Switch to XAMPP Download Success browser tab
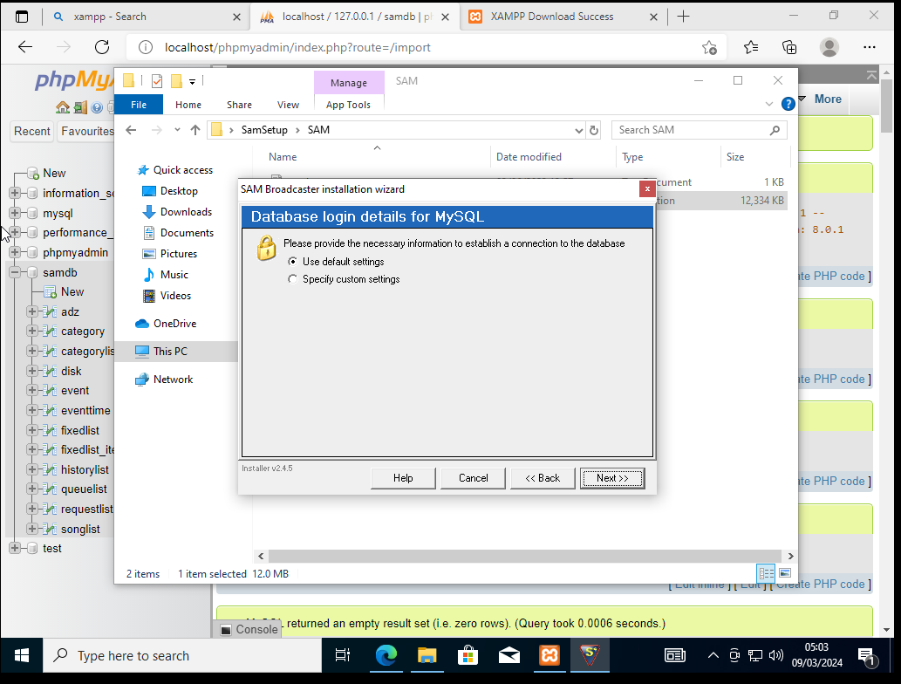Viewport: 901px width, 684px height. (551, 17)
